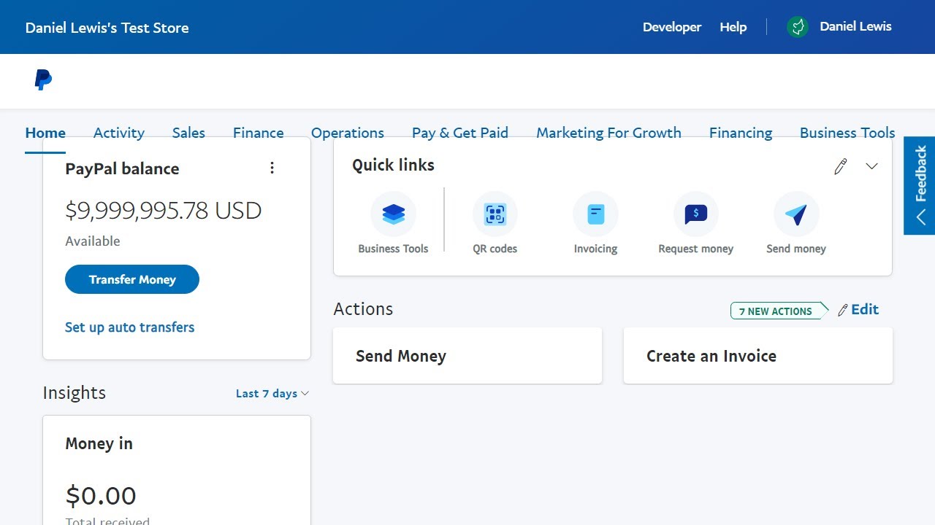This screenshot has height=525, width=935.
Task: Open the Financing menu
Action: pyautogui.click(x=741, y=133)
